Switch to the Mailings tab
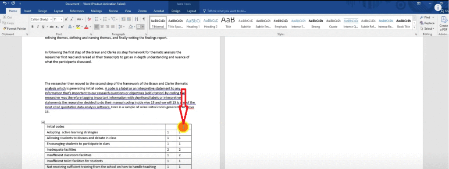The height and width of the screenshot is (169, 449). [x=96, y=11]
